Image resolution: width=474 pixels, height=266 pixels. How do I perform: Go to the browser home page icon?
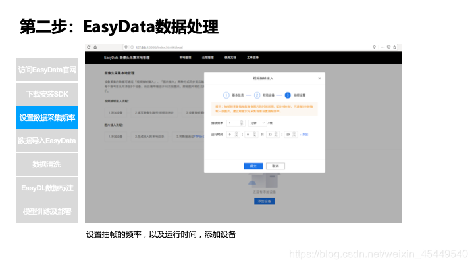95,47
